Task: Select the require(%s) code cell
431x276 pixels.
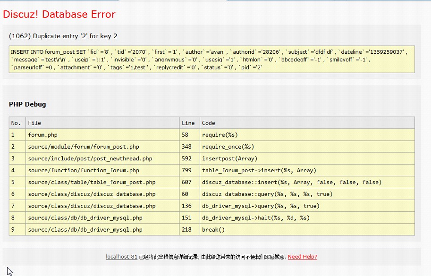Action: (307, 135)
